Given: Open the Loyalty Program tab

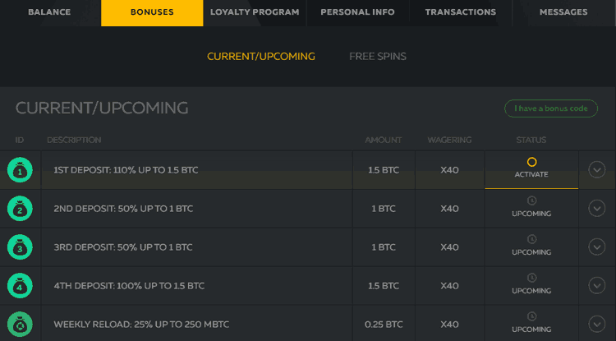Looking at the screenshot, I should 255,12.
